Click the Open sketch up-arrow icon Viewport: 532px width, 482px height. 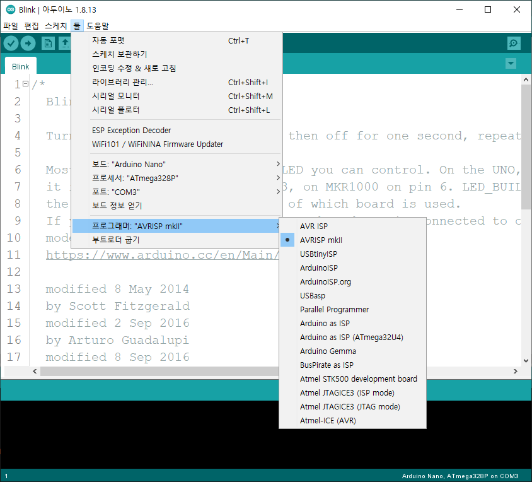click(65, 43)
